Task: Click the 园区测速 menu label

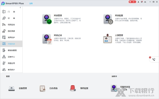Action: [x=11, y=31]
